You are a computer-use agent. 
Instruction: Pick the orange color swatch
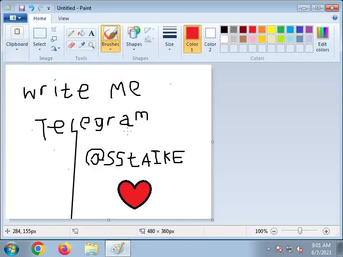point(262,30)
